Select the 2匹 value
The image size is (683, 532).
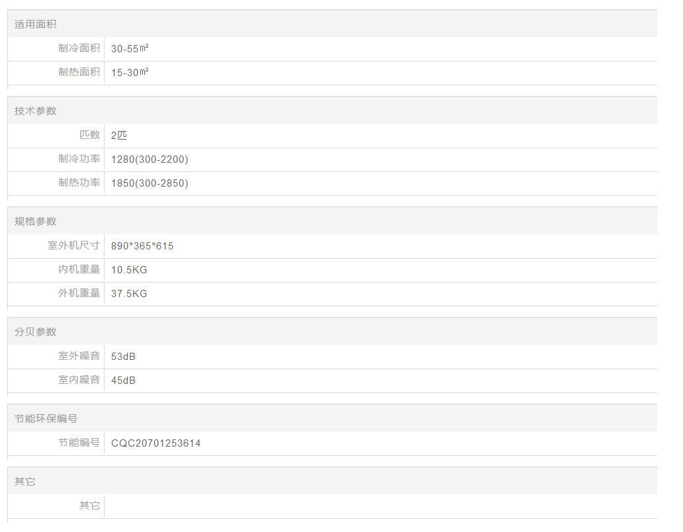119,136
